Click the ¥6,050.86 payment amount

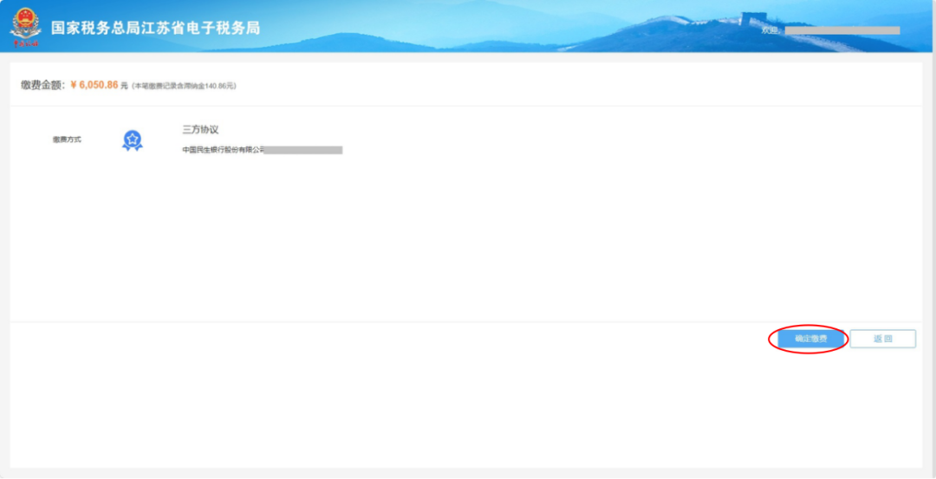click(94, 85)
